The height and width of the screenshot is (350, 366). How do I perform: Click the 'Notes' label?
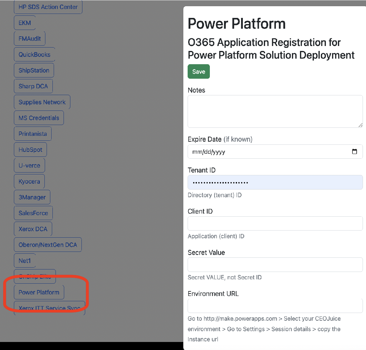(x=196, y=90)
